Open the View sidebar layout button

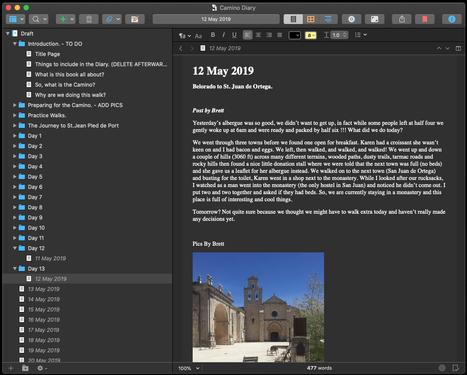[16, 19]
